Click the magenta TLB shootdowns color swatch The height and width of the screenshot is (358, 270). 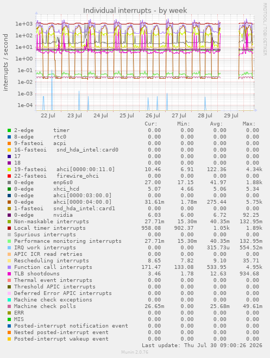[9, 274]
